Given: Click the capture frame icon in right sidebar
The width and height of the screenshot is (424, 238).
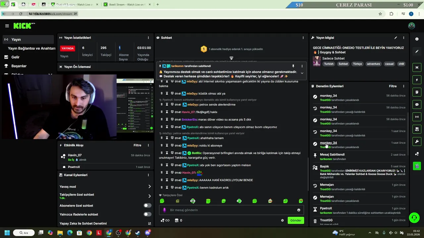Looking at the screenshot, I should tap(417, 67).
